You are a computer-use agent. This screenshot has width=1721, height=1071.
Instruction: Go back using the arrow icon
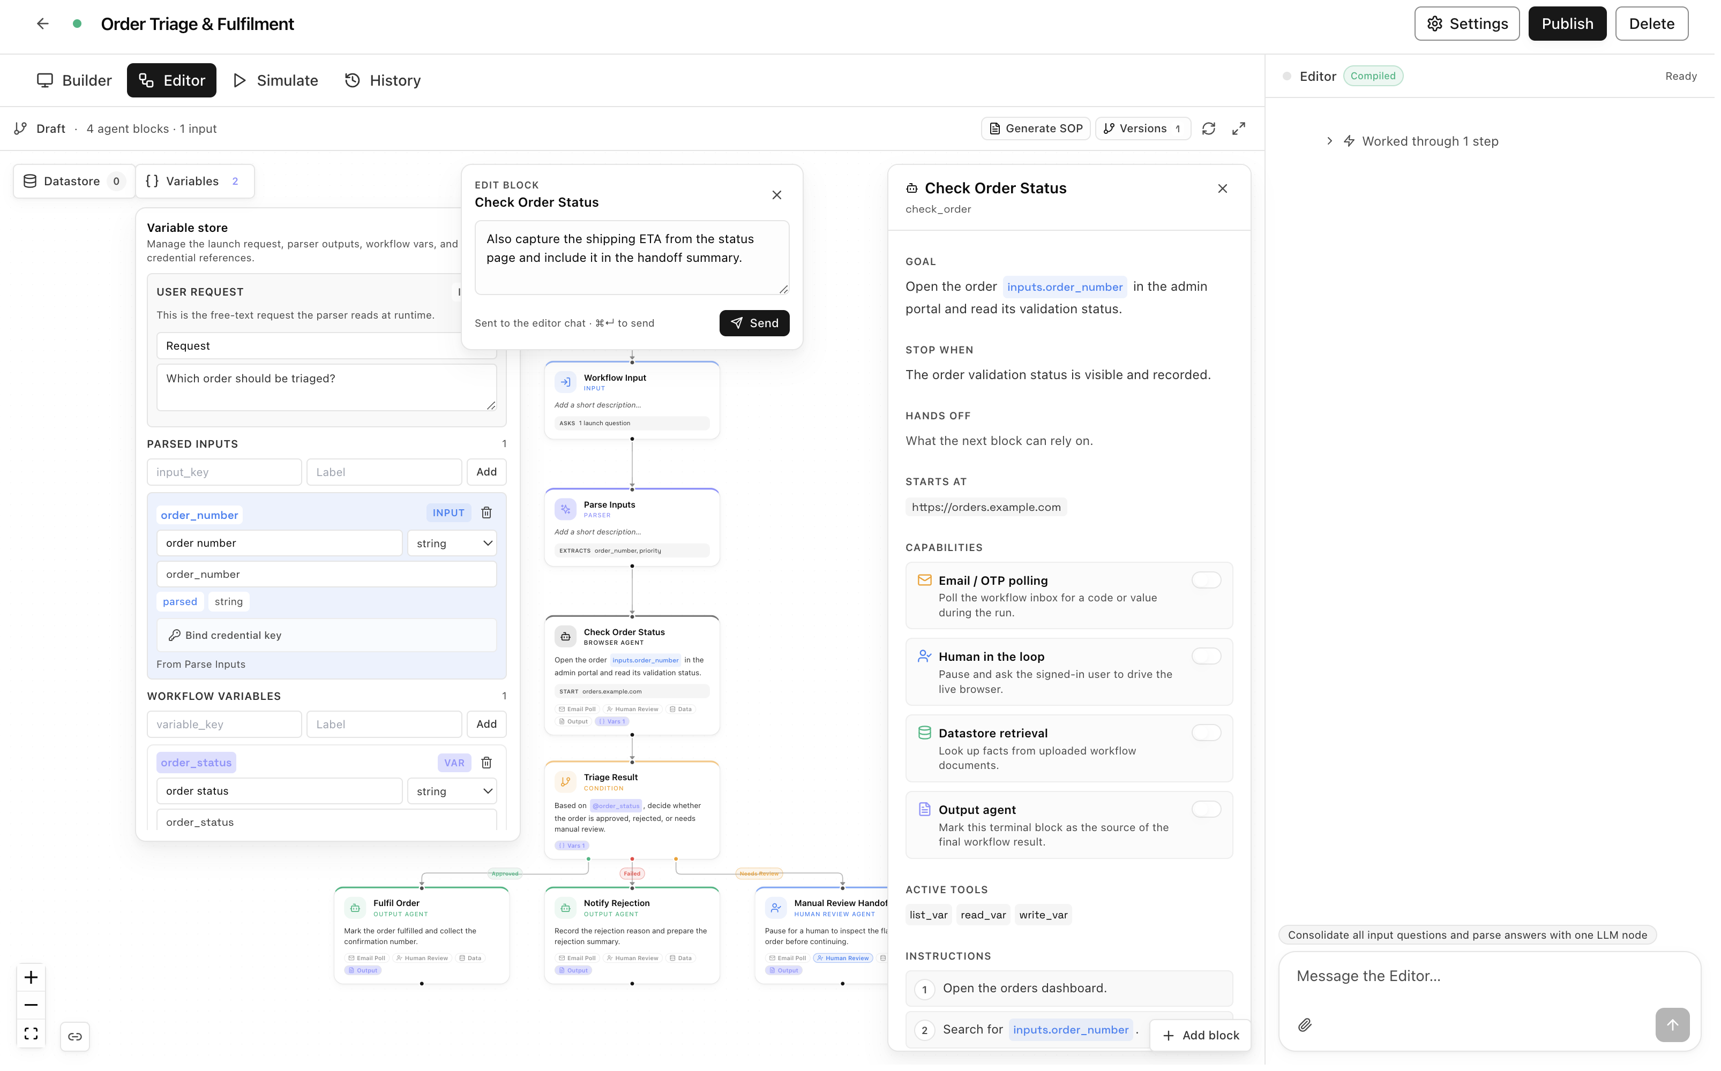click(x=42, y=24)
